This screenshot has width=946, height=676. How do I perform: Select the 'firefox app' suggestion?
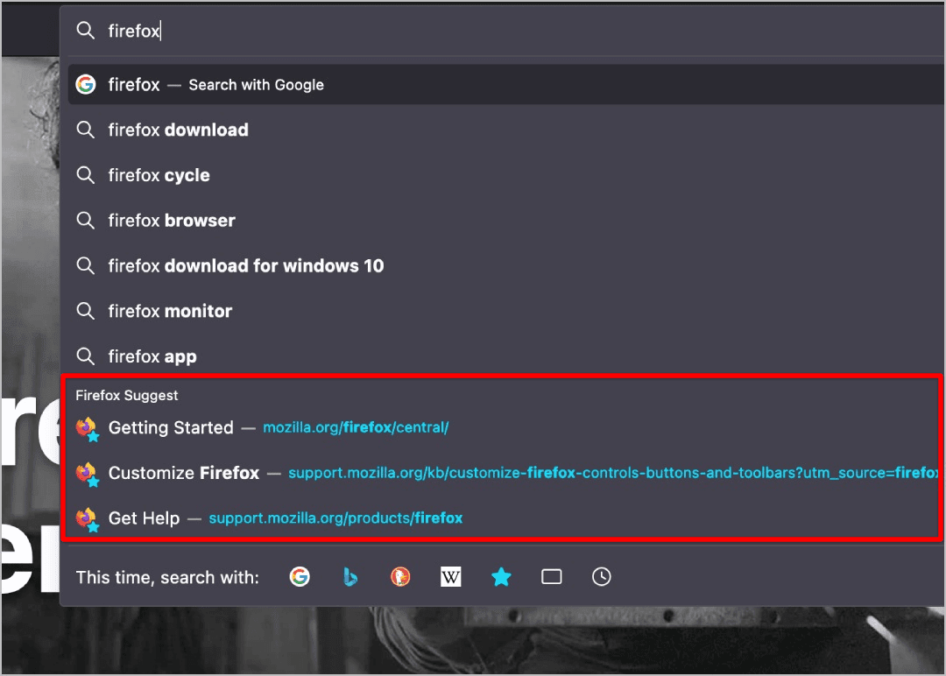[152, 357]
